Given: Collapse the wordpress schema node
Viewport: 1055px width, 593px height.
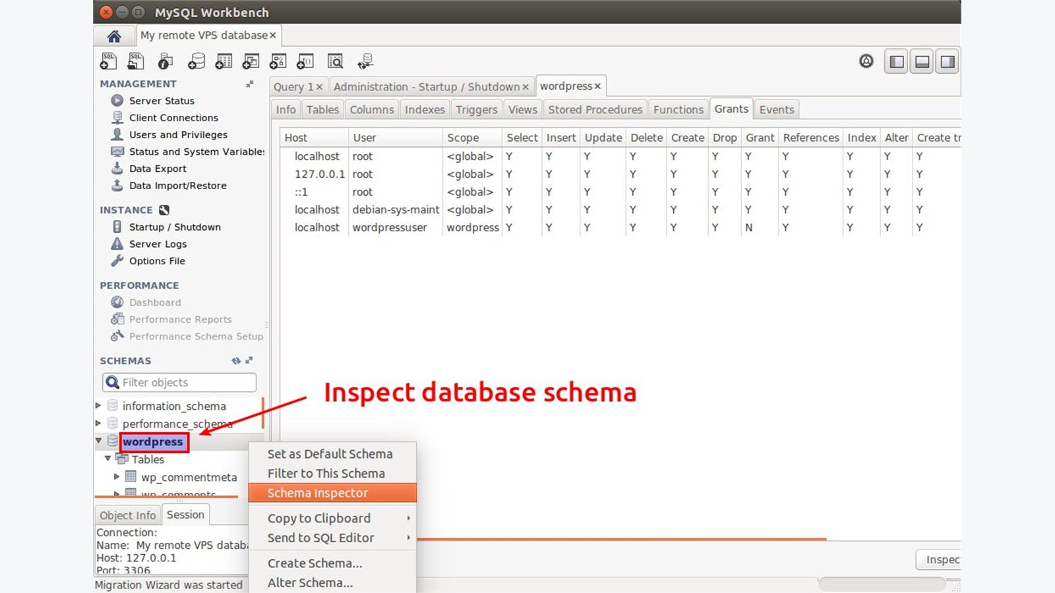Looking at the screenshot, I should 98,441.
